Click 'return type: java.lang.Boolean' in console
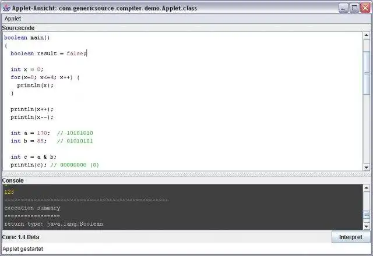 coord(54,223)
